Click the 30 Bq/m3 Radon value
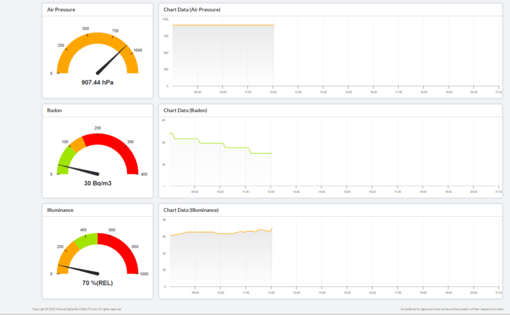This screenshot has width=510, height=315. tap(97, 183)
